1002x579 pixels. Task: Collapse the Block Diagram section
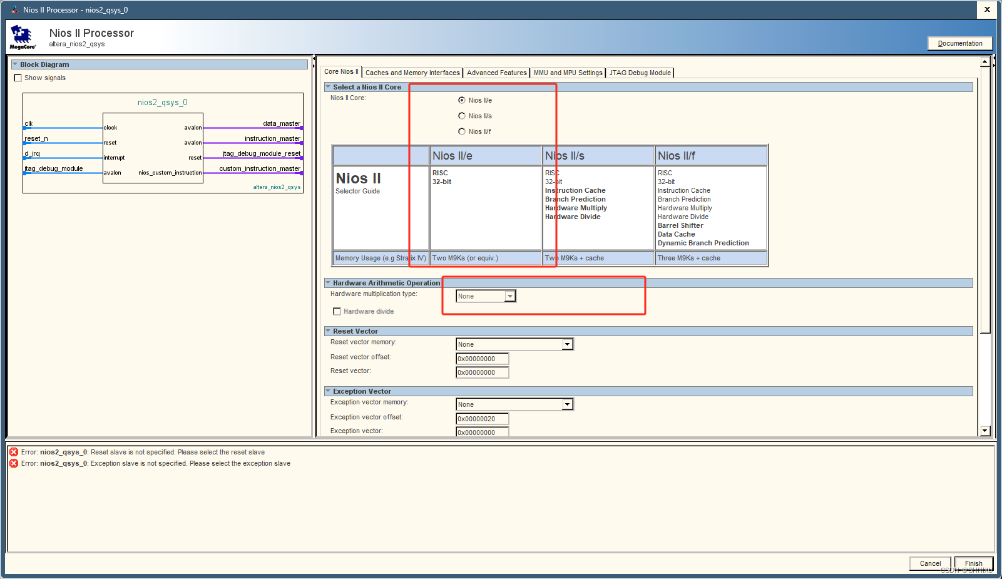point(15,64)
